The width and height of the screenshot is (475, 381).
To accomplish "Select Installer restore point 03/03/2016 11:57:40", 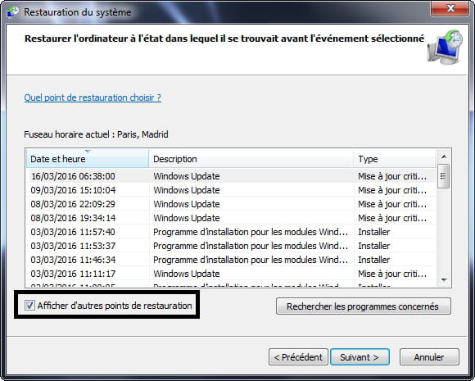I will (x=231, y=232).
